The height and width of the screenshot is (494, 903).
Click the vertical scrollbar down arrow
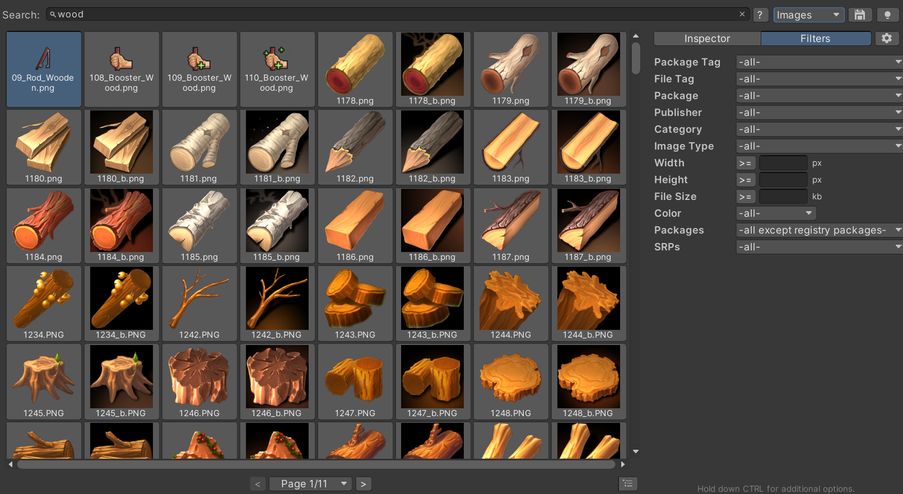pyautogui.click(x=636, y=451)
